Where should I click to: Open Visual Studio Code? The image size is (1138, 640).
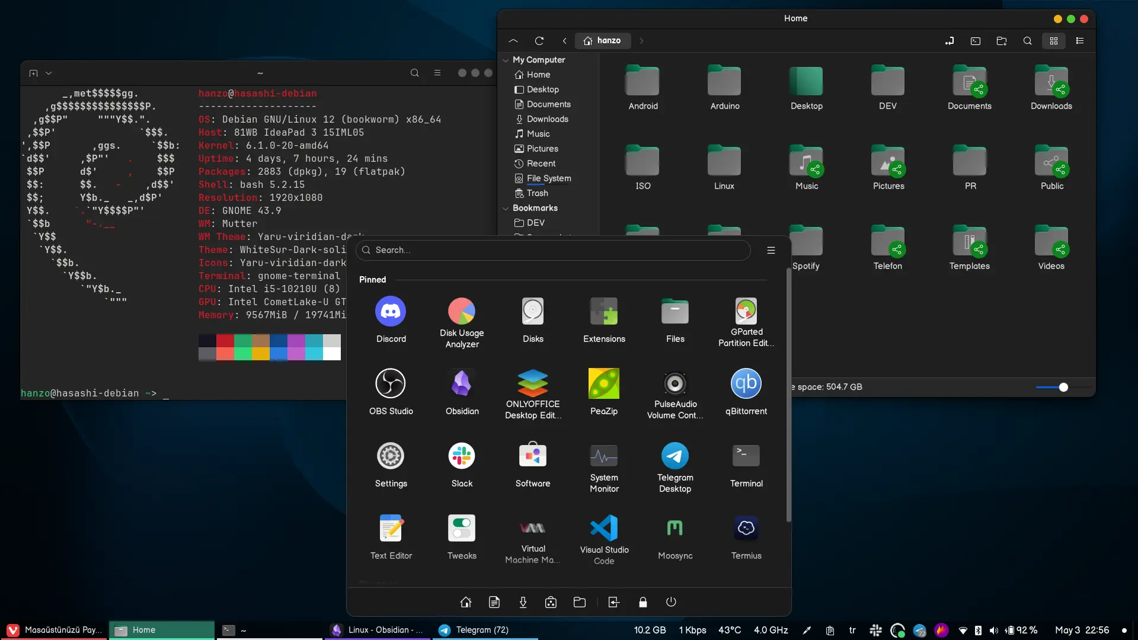point(604,539)
